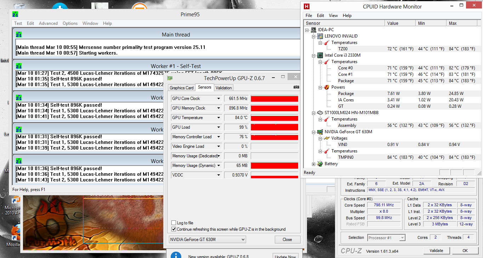Collapse the IDEA-PC root node
The height and width of the screenshot is (258, 483).
coord(307,30)
